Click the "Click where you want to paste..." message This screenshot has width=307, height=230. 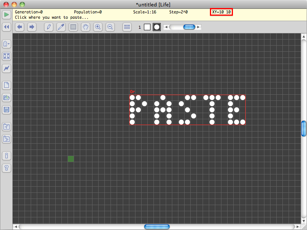tap(52, 17)
